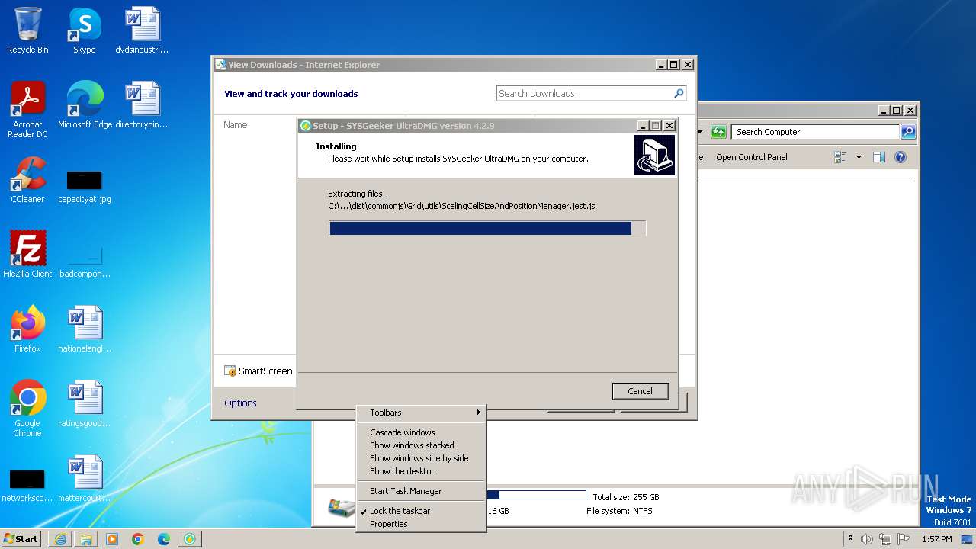976x549 pixels.
Task: Click Internet Explorer icon in taskbar
Action: coord(60,539)
